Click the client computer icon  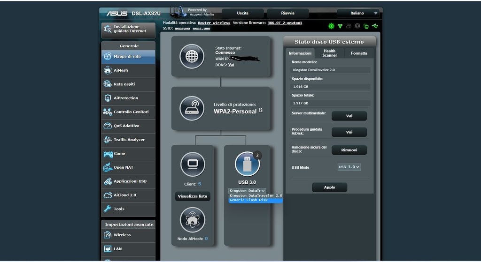coord(193,164)
